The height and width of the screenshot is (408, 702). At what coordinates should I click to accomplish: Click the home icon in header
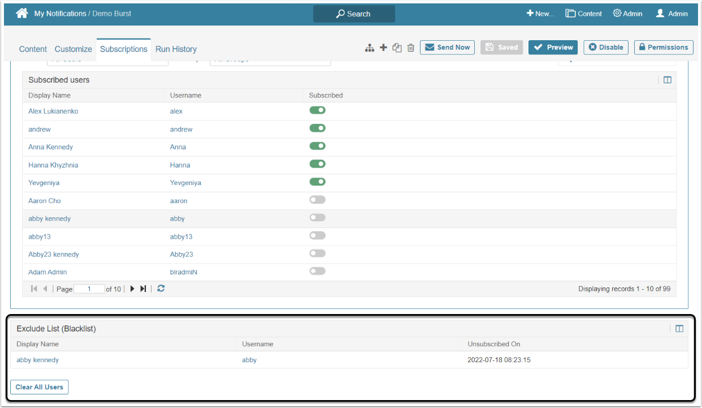(x=22, y=14)
